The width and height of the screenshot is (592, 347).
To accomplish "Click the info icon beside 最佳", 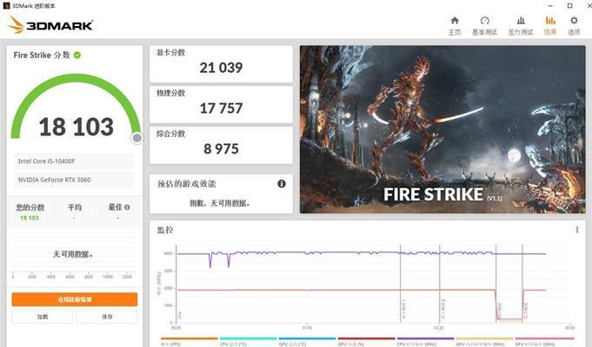I will 127,207.
